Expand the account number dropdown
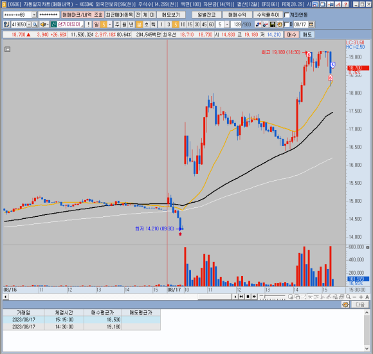The width and height of the screenshot is (373, 354). pos(34,15)
